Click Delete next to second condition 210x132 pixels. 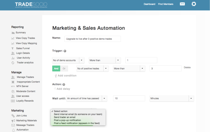pyautogui.click(x=187, y=67)
